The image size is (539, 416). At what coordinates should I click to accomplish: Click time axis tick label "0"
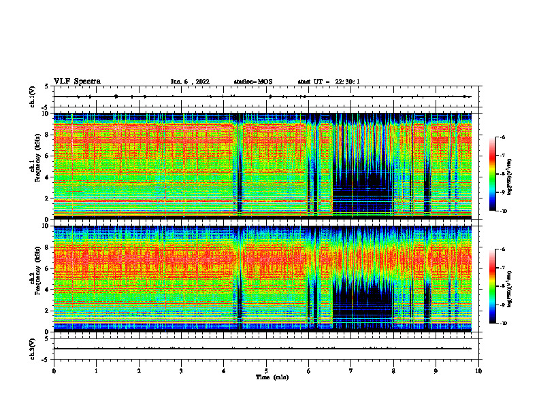54,371
